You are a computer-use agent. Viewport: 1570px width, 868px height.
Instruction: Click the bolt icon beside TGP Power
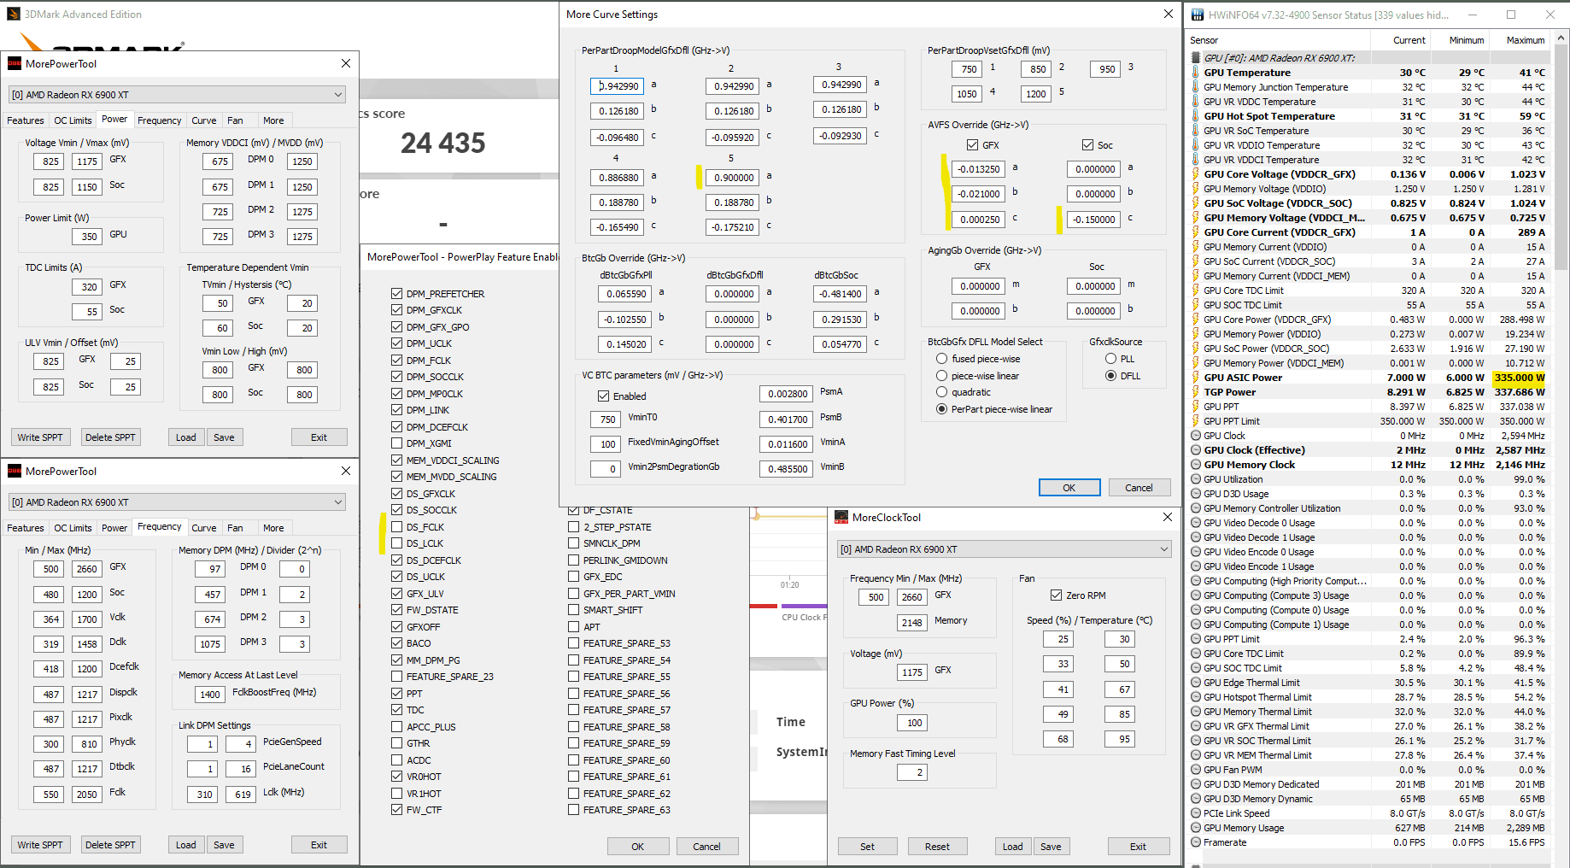1196,392
